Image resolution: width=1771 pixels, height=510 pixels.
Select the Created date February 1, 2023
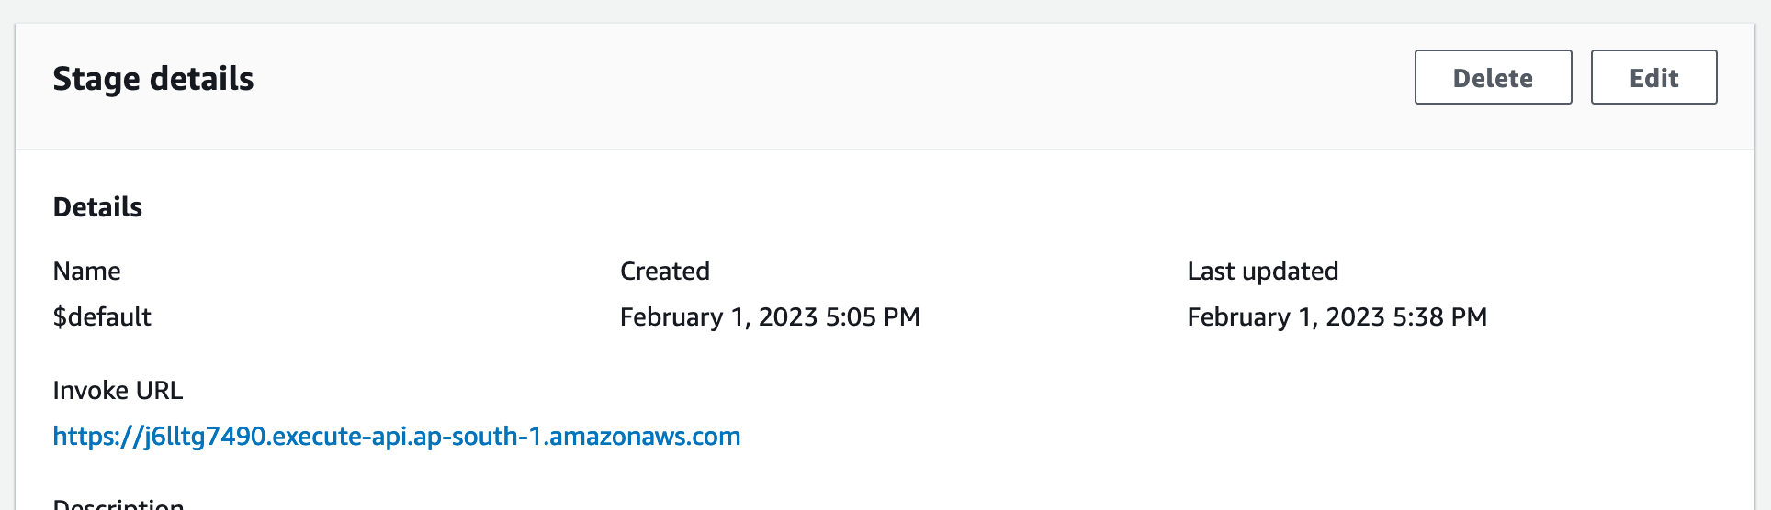718,317
